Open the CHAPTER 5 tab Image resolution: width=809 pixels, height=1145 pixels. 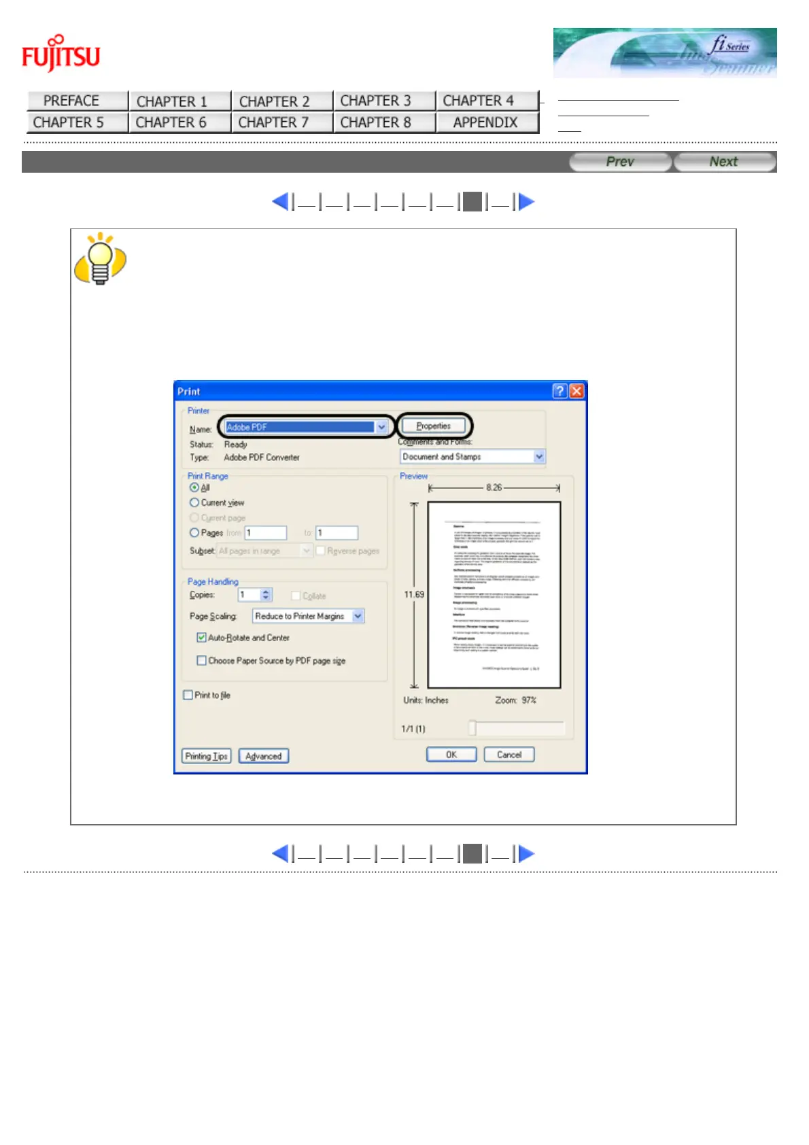[78, 122]
